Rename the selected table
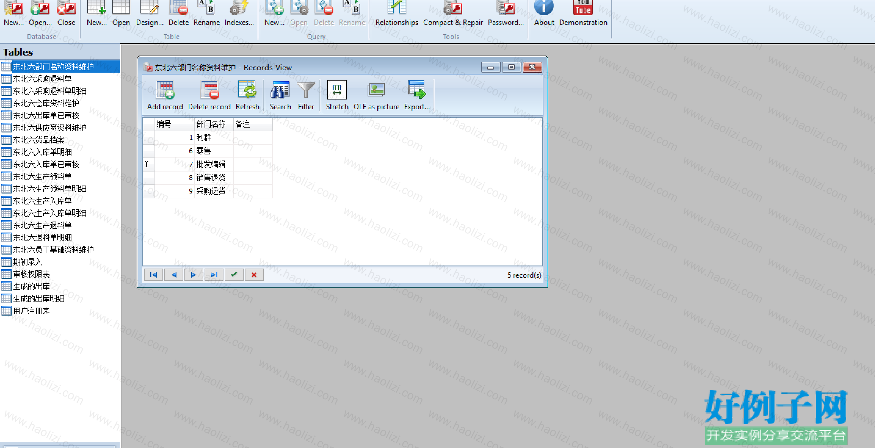 [206, 14]
